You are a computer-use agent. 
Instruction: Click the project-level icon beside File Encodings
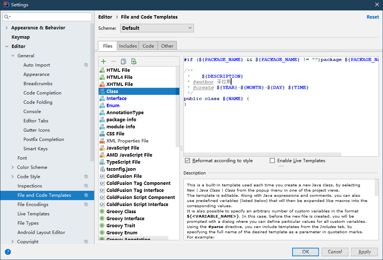(86, 204)
